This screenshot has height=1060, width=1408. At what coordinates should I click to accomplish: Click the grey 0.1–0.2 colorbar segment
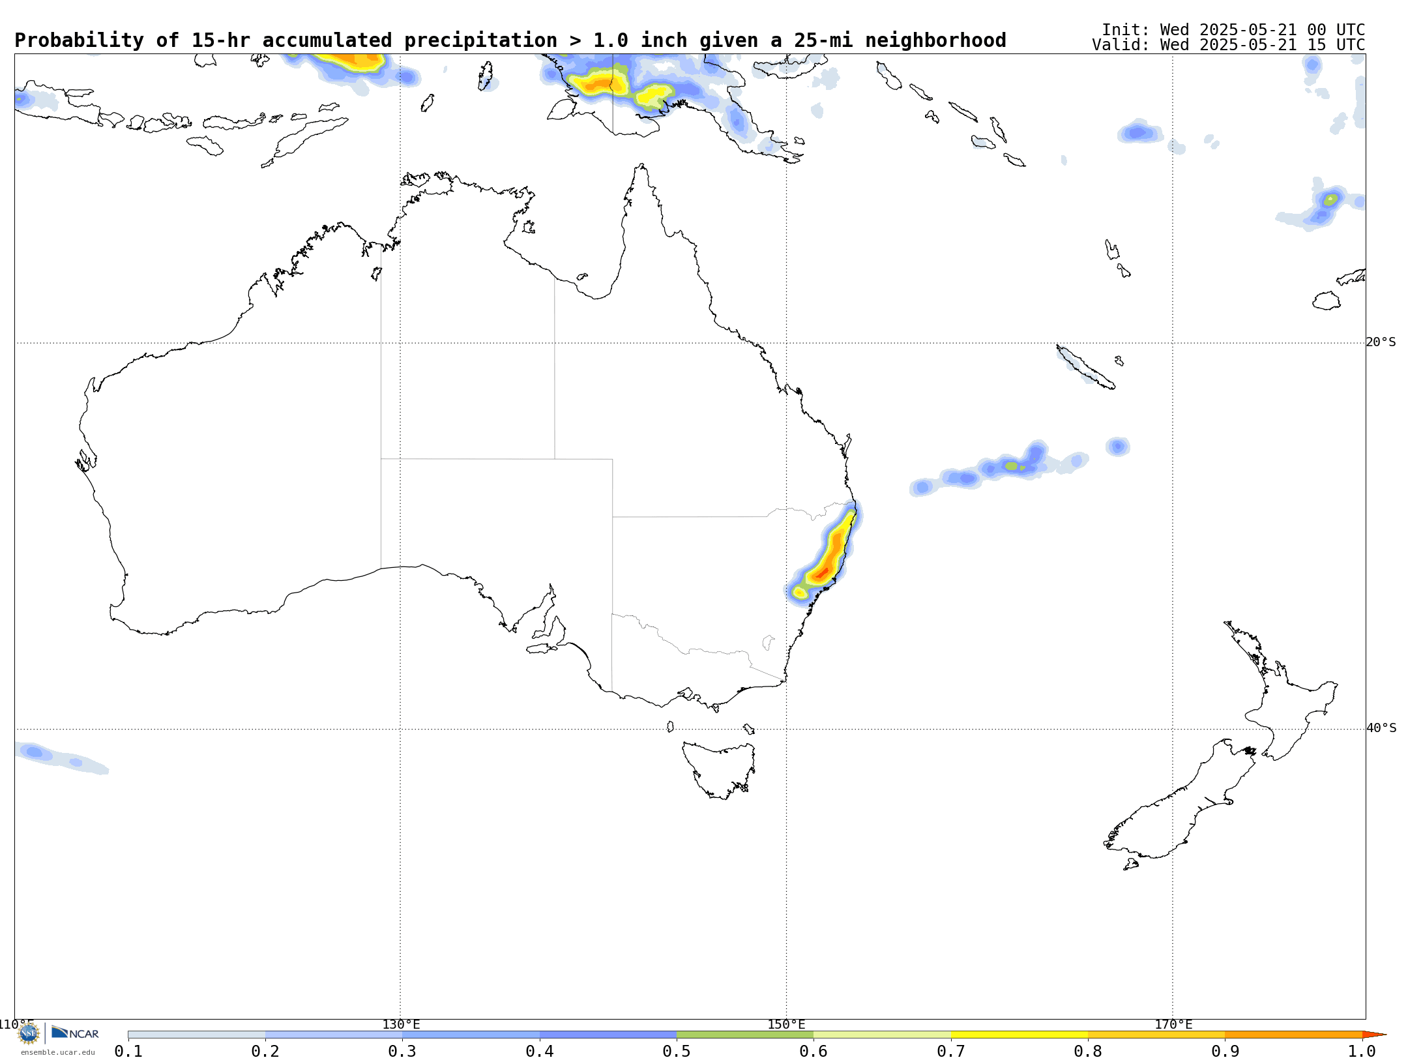pos(197,1035)
